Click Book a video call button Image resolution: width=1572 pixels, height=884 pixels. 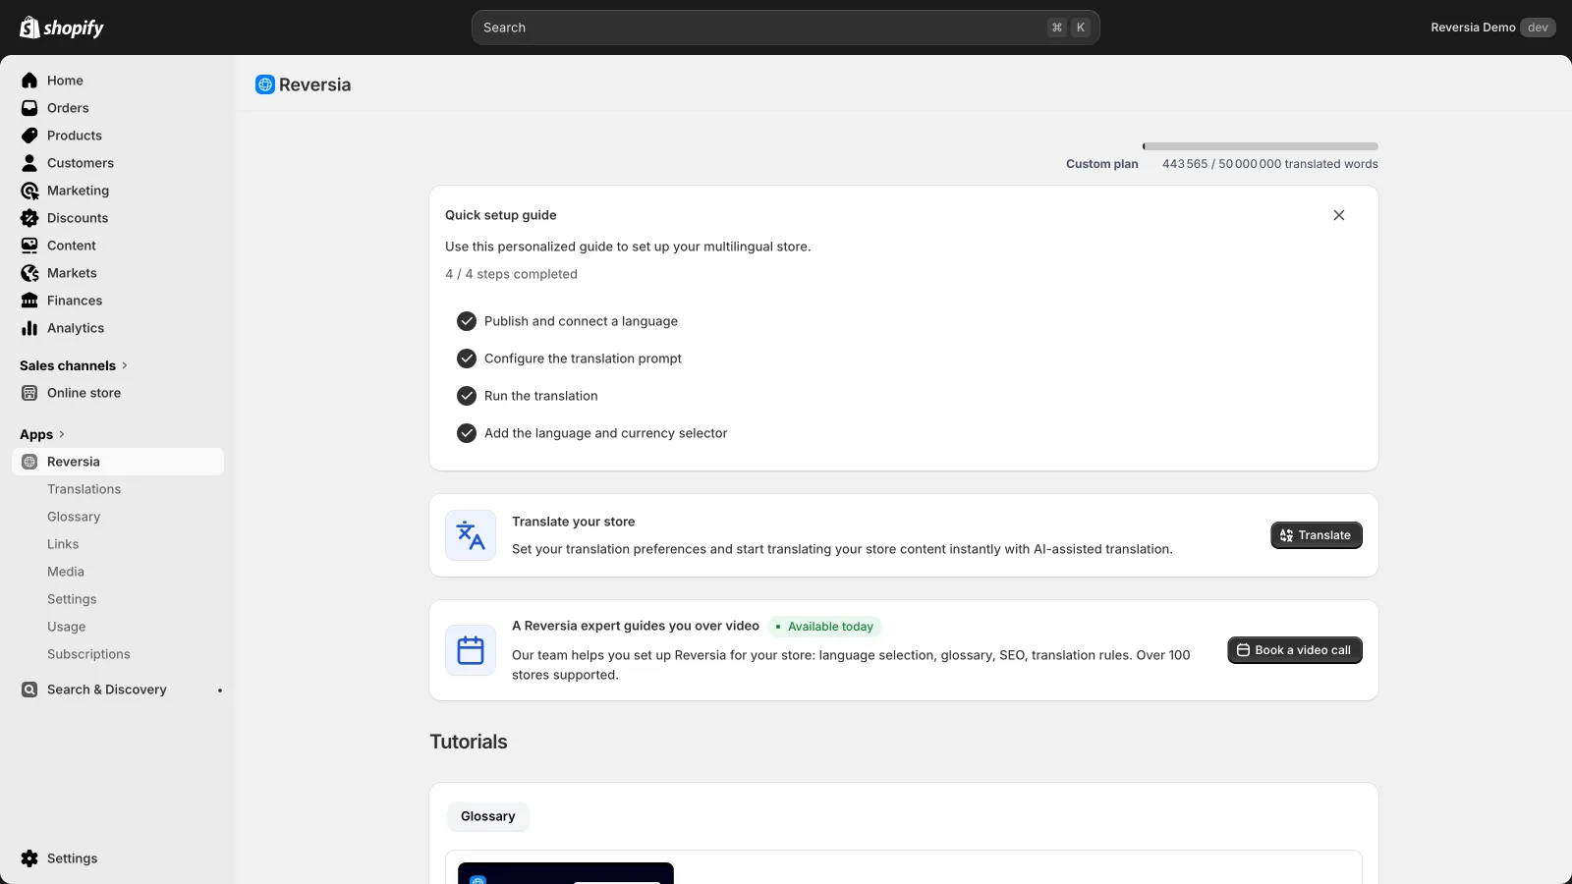click(1295, 650)
